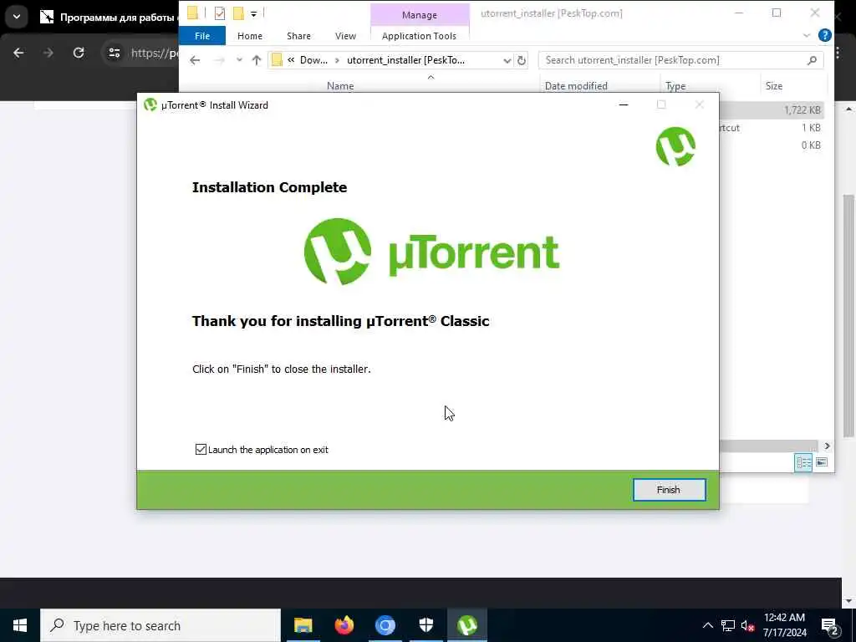Uncheck Launch the application on exit
This screenshot has height=642, width=856.
[x=201, y=449]
